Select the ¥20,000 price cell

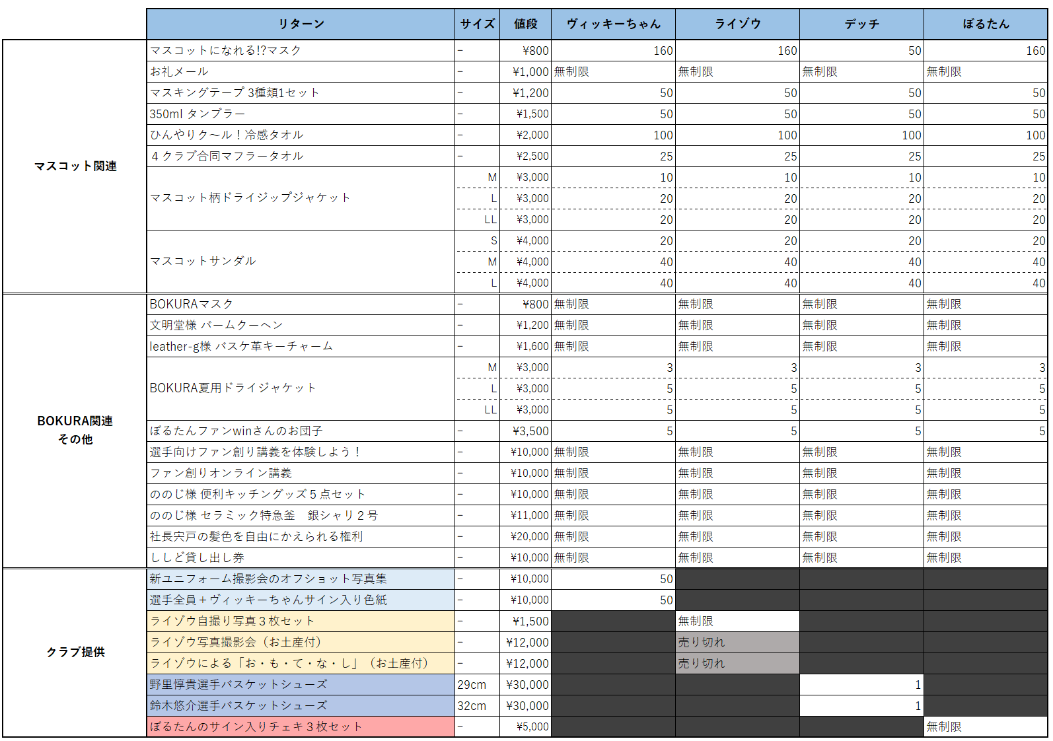(x=525, y=536)
